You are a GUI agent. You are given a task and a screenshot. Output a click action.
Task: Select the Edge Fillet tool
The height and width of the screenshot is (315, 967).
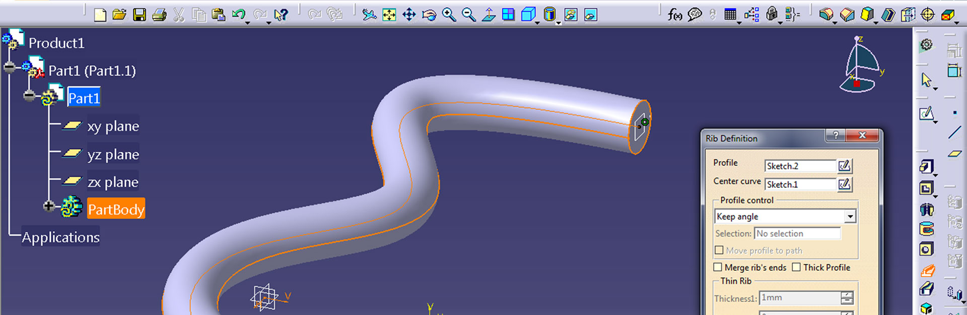[825, 15]
